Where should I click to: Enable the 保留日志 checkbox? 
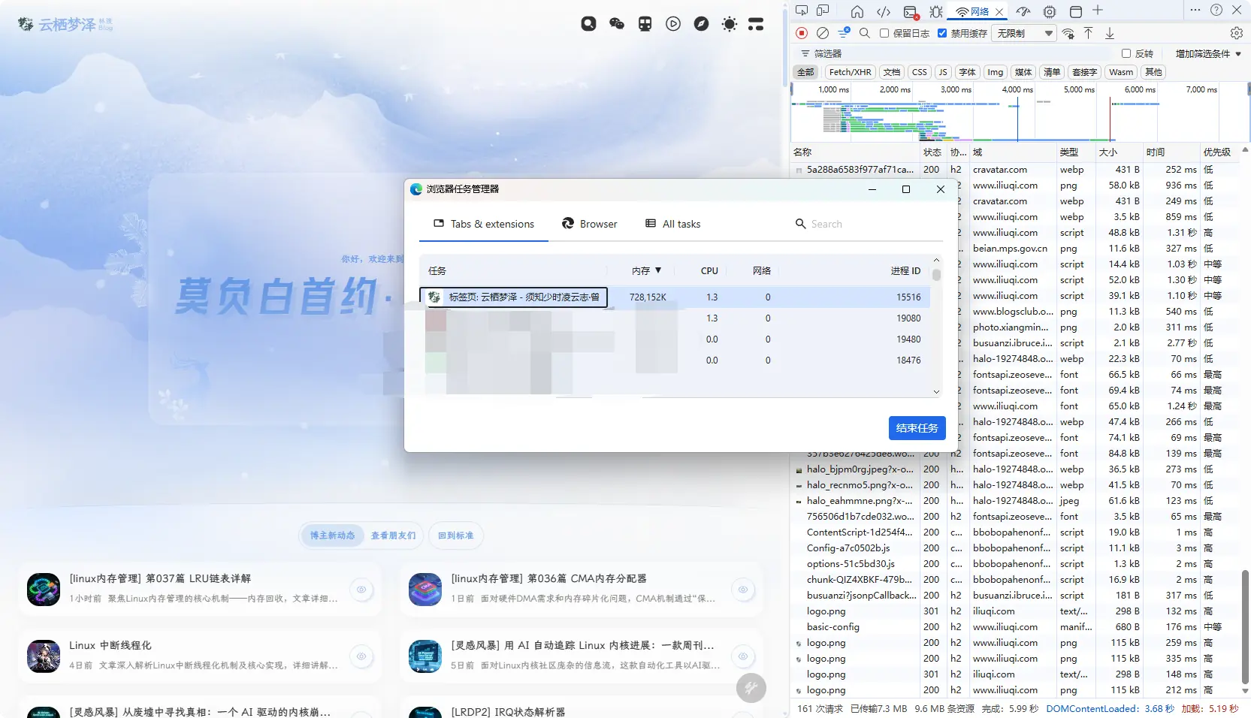(884, 33)
